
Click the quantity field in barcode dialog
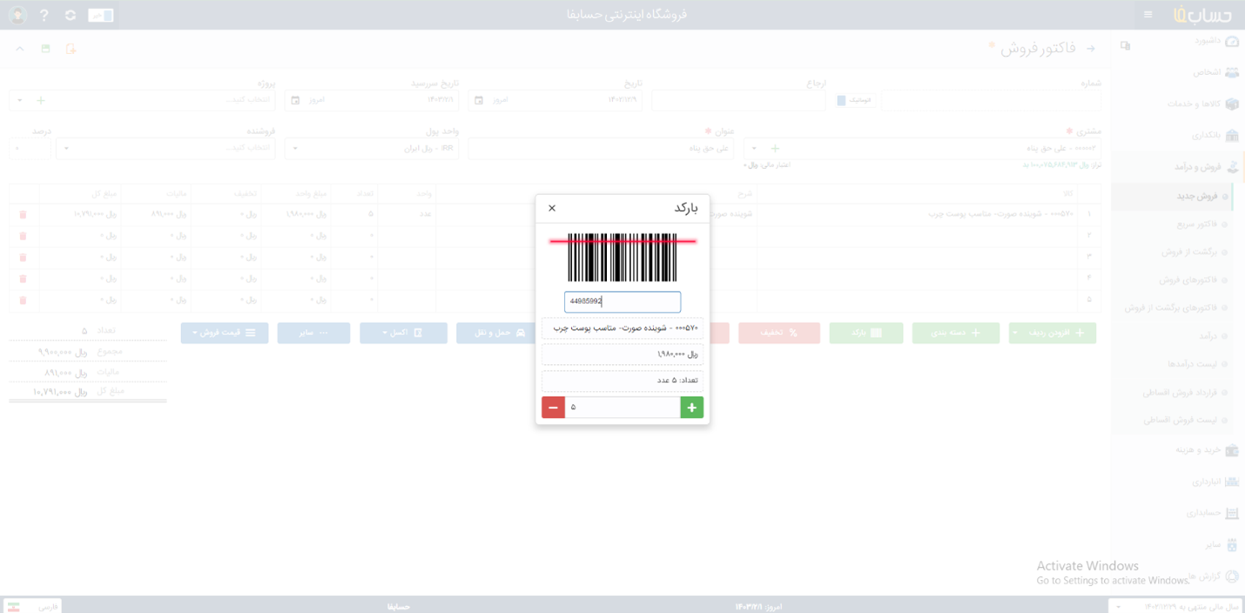pyautogui.click(x=622, y=408)
